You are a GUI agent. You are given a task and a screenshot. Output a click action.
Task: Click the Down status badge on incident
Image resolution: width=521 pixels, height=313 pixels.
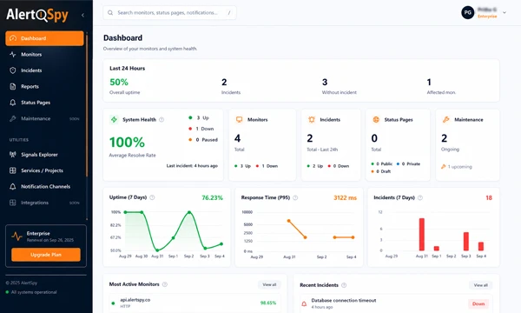coord(478,303)
